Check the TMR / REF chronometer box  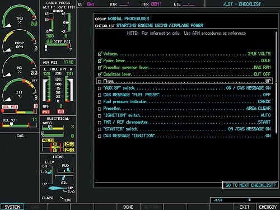[100, 123]
